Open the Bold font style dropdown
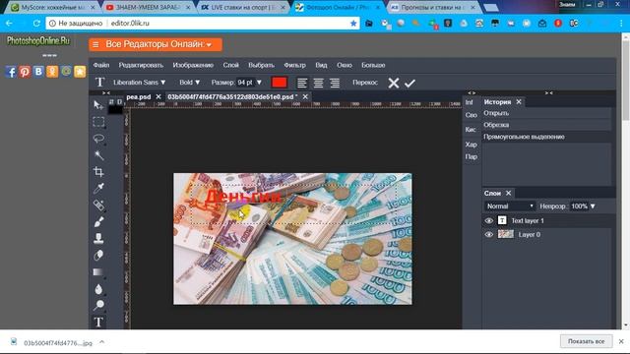 [x=190, y=83]
